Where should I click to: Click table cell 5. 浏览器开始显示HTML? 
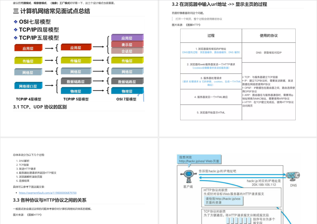pos(211,113)
